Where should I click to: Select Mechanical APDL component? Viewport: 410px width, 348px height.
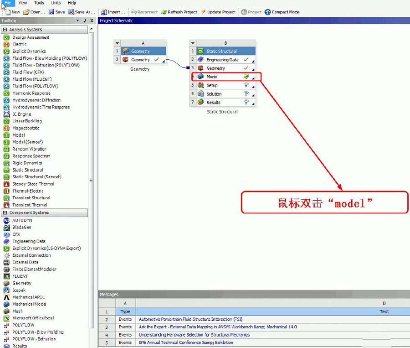click(29, 297)
